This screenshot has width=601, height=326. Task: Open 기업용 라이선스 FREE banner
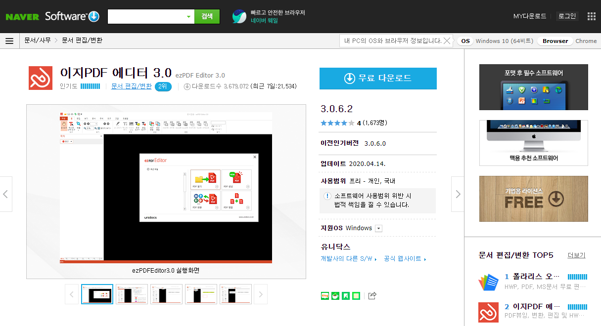(534, 199)
